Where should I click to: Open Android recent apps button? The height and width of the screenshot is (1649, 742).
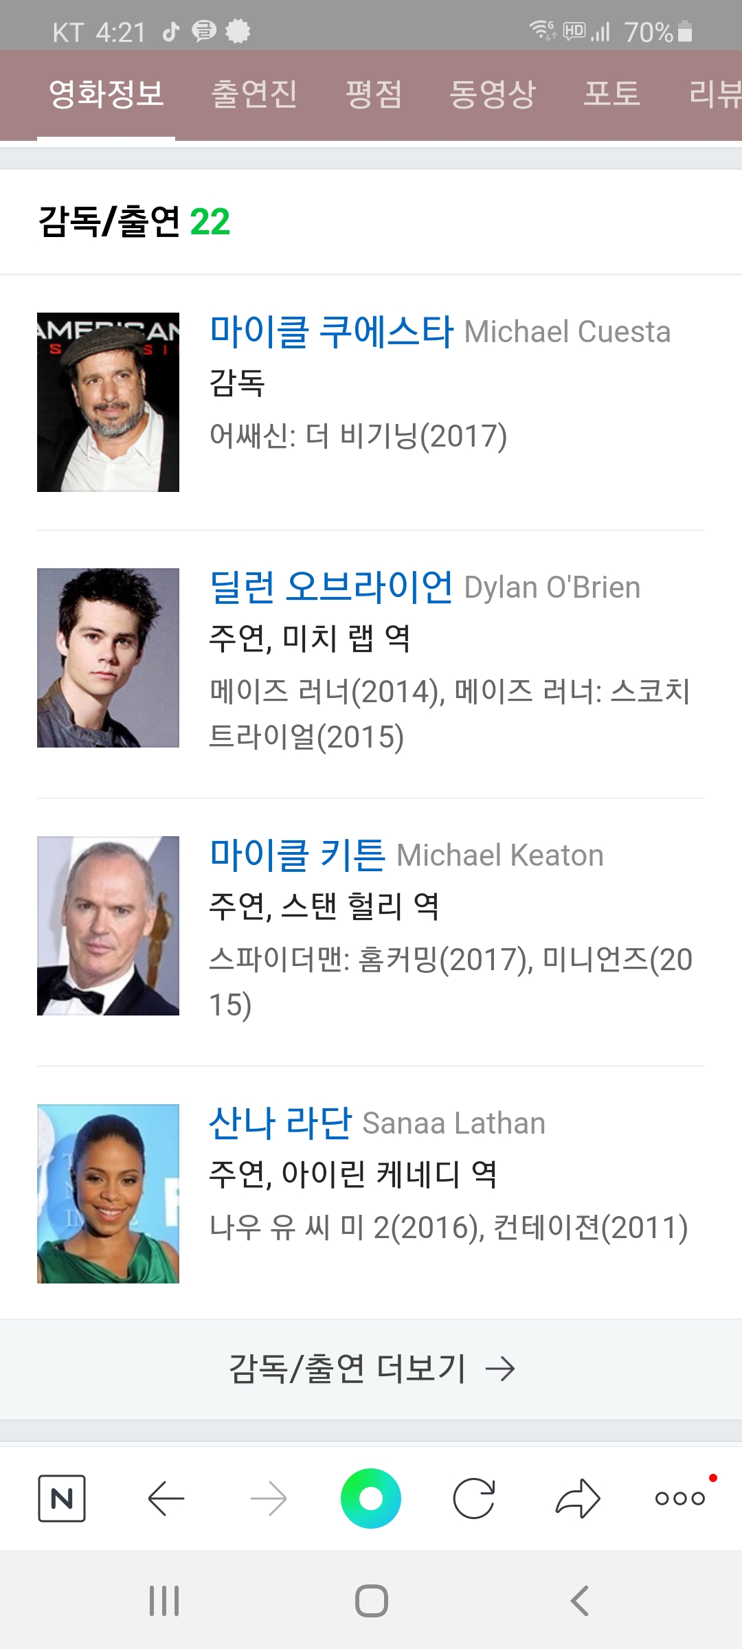point(164,1601)
